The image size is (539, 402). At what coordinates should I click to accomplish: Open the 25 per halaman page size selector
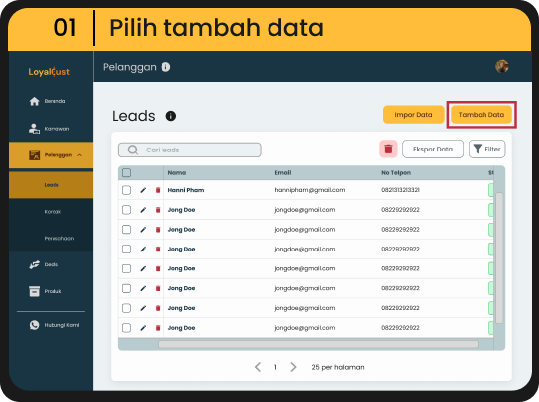click(338, 367)
